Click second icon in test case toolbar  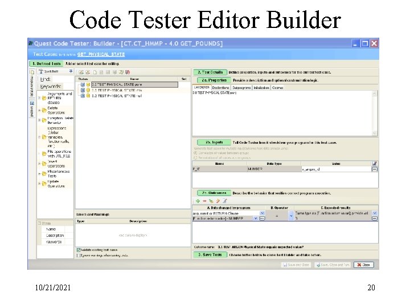click(x=88, y=72)
